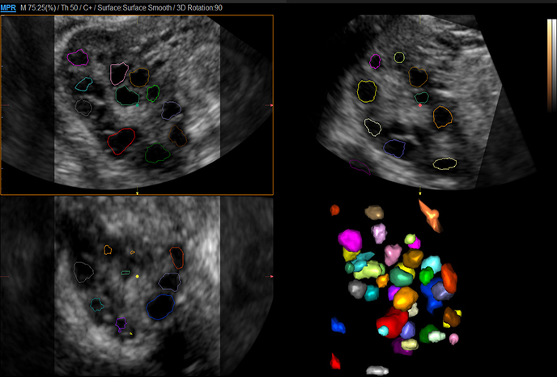Select the pink outlined follicle in top-left view
Viewport: 557px width, 377px height.
[119, 74]
